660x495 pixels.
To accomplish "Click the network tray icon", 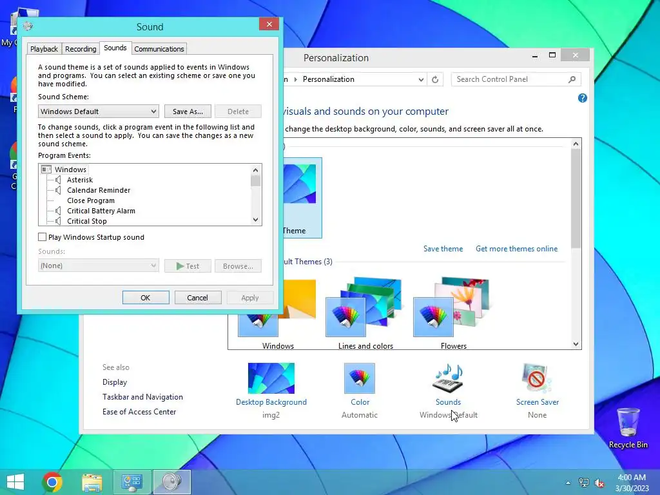I will click(x=583, y=483).
